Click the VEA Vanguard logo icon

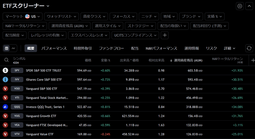tap(5, 125)
